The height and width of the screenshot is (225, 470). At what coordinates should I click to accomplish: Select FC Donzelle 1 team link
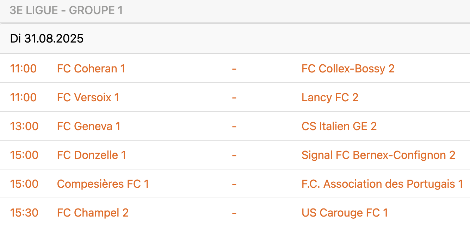point(91,155)
